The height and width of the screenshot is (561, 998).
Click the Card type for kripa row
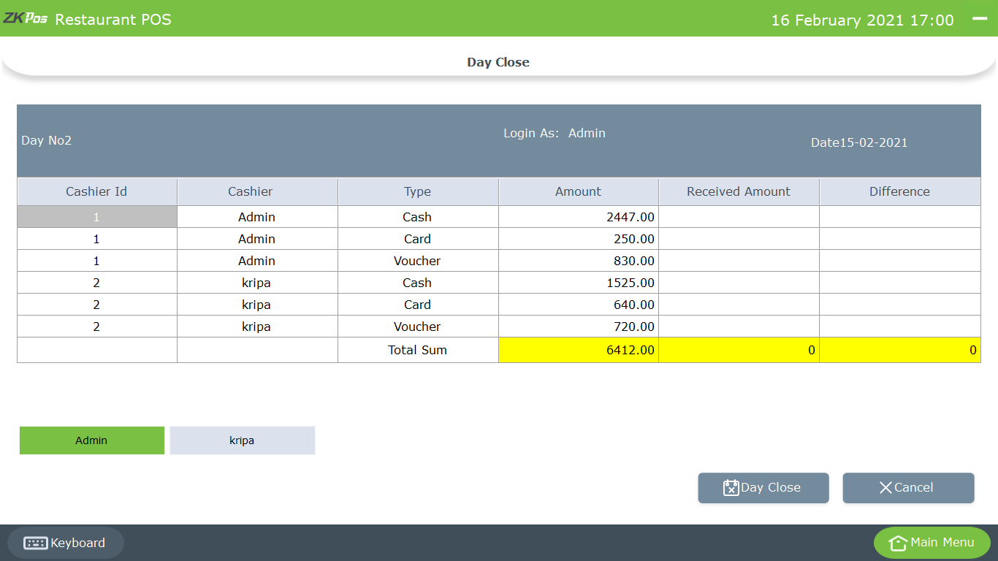417,305
